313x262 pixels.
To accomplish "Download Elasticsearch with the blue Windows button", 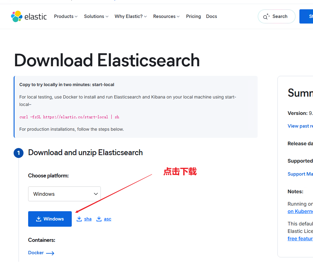I will click(x=50, y=219).
